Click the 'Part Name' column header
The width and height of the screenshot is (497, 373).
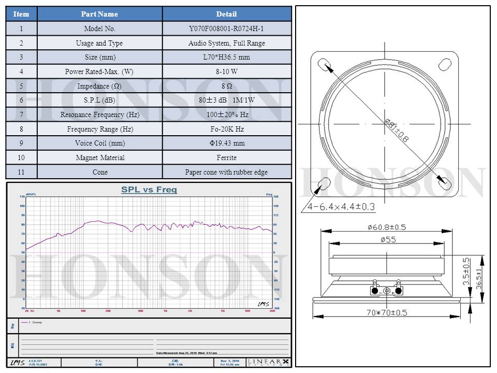(x=99, y=14)
